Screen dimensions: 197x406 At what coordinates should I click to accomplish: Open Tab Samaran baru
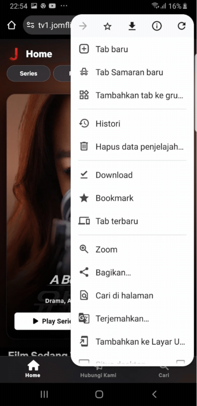click(x=132, y=72)
